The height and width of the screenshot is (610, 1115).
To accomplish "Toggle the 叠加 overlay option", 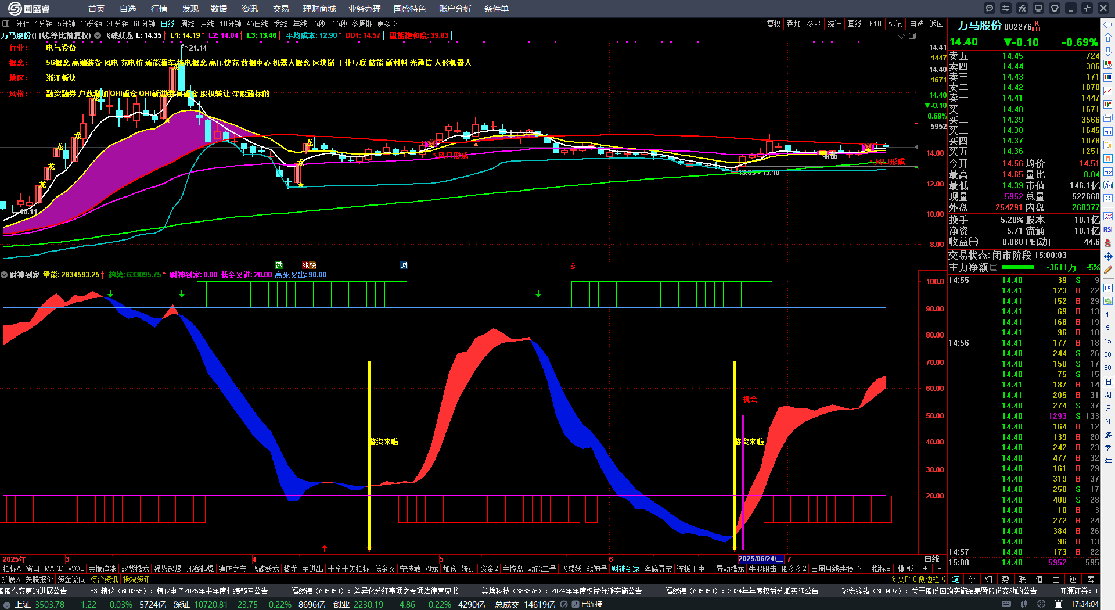I will click(x=793, y=24).
